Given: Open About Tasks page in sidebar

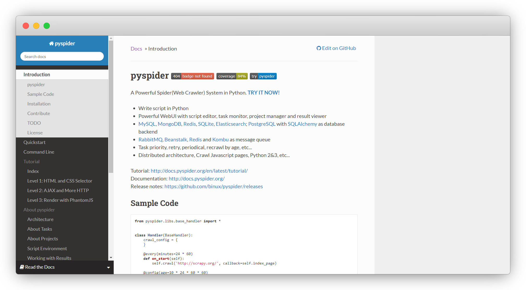Looking at the screenshot, I should (x=62, y=229).
